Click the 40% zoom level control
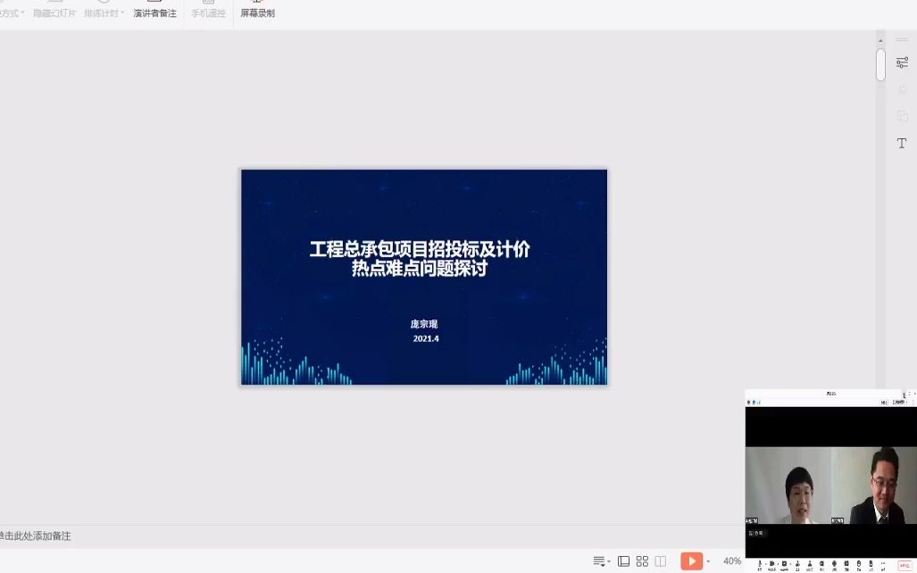This screenshot has width=917, height=573. pos(731,561)
